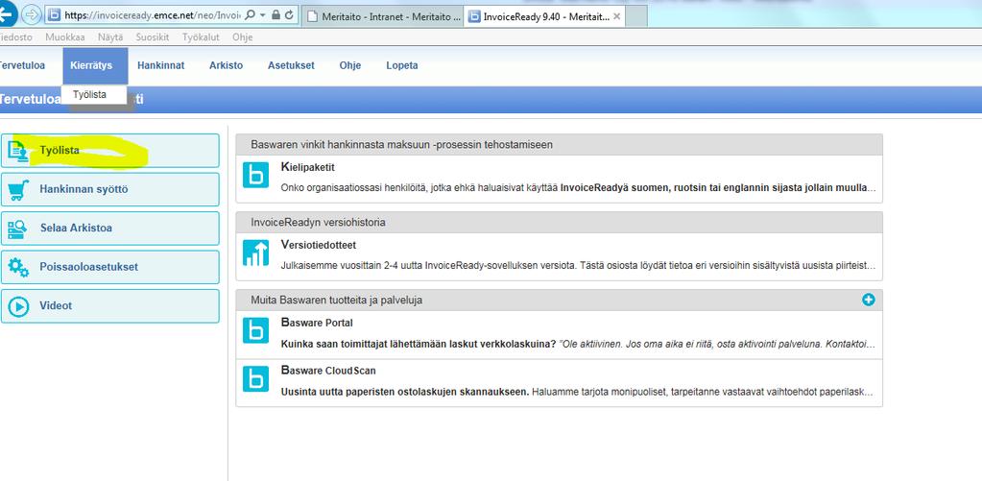Click the Selaa Arkistoa search archive icon
982x481 pixels.
[17, 228]
